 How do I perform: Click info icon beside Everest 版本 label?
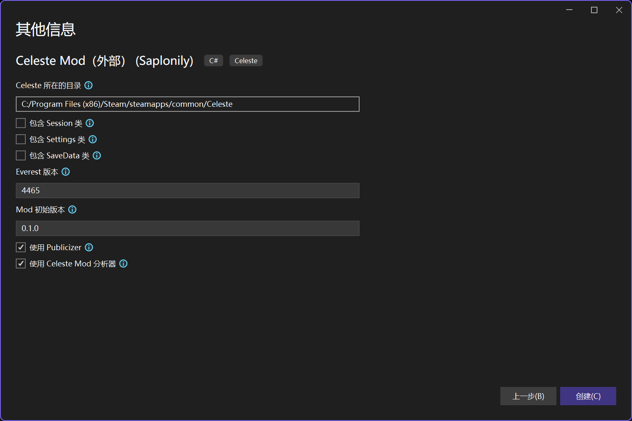click(x=66, y=172)
